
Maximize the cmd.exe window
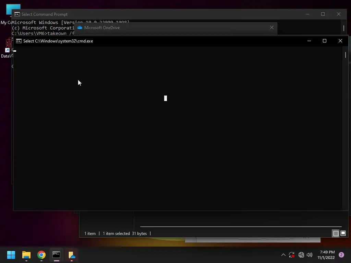pos(325,41)
